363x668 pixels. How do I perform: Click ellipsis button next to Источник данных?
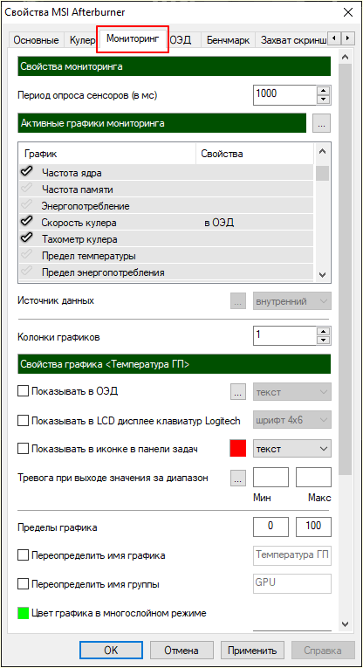coord(238,301)
